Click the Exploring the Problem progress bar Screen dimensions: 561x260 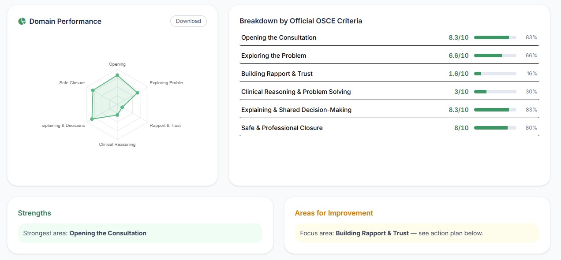[x=495, y=56]
